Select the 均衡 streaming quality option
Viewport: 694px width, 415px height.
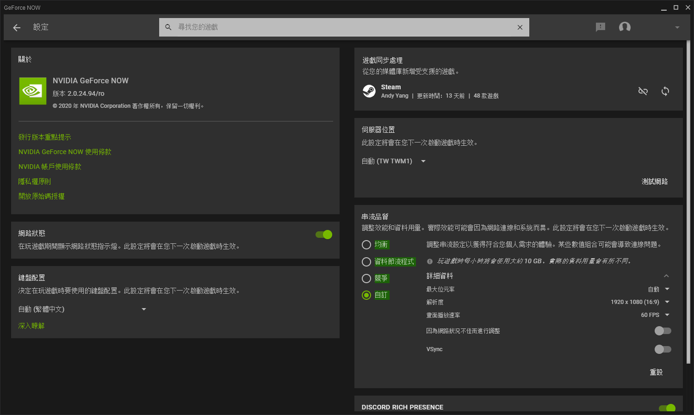pyautogui.click(x=366, y=245)
